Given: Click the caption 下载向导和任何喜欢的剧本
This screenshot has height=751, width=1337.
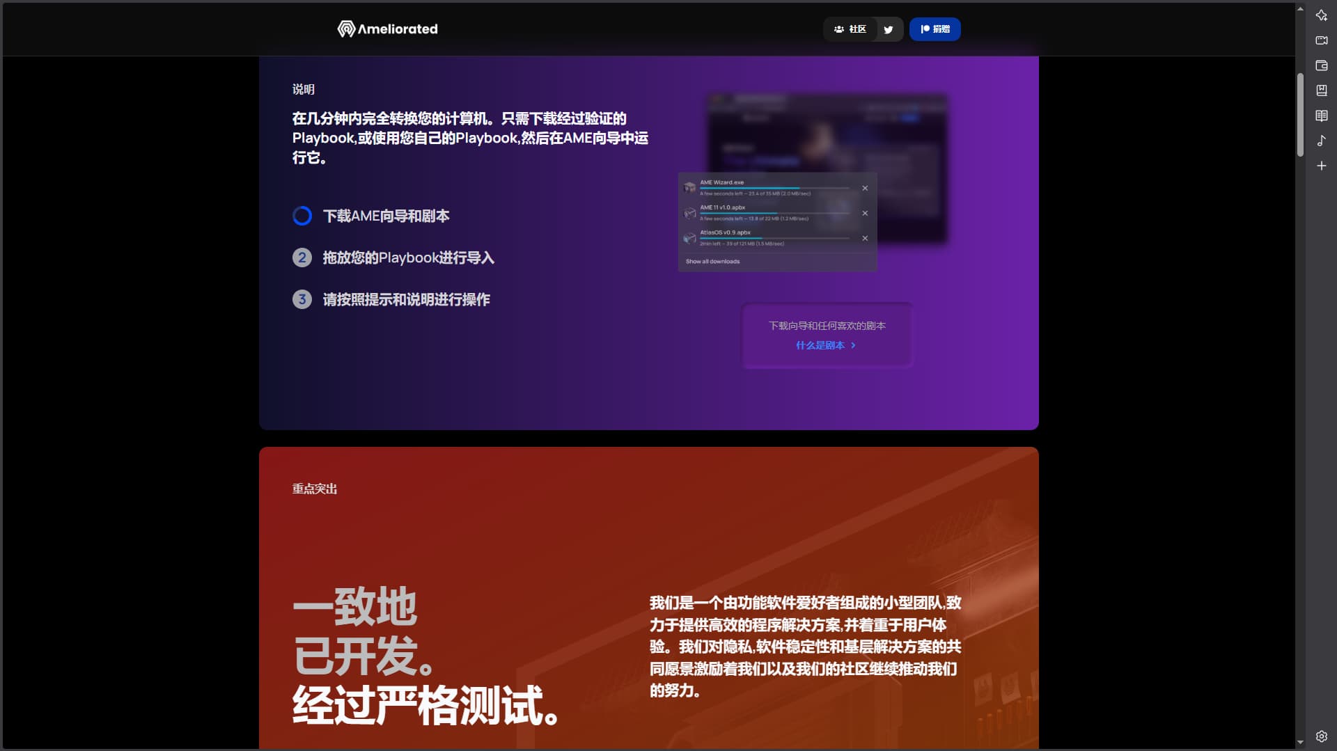Looking at the screenshot, I should 827,326.
